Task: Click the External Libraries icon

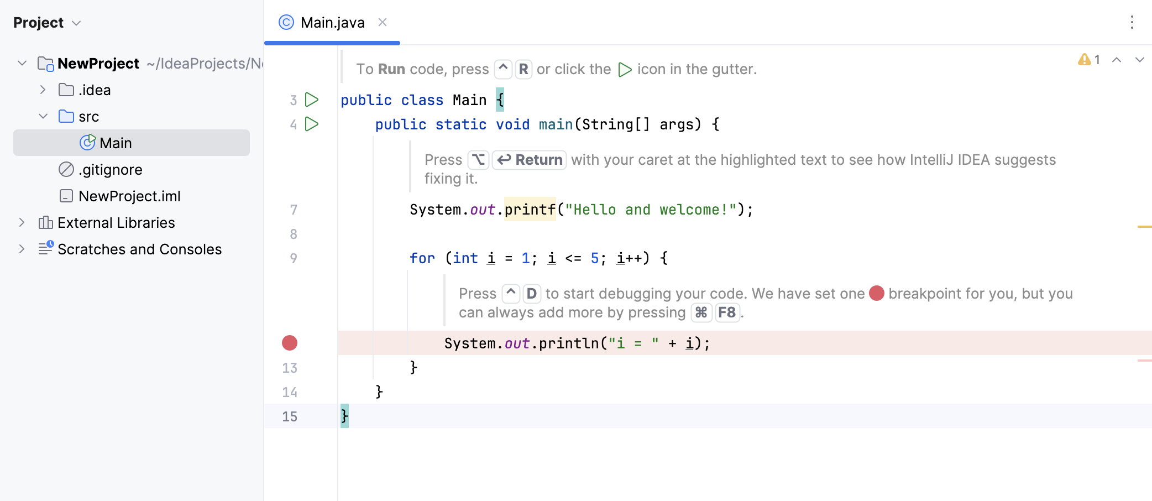Action: [x=45, y=222]
